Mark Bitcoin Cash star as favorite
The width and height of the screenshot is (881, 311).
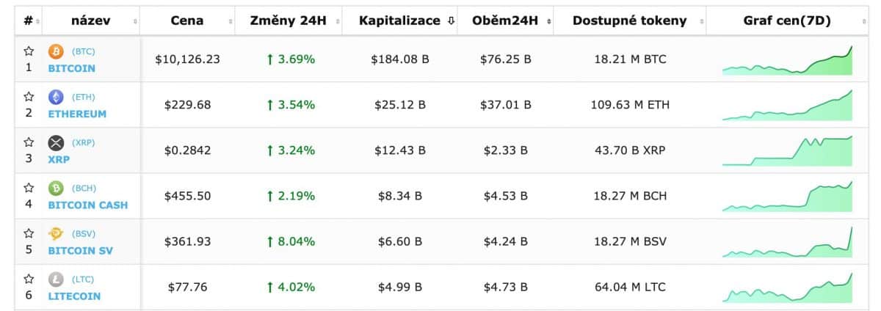29,188
